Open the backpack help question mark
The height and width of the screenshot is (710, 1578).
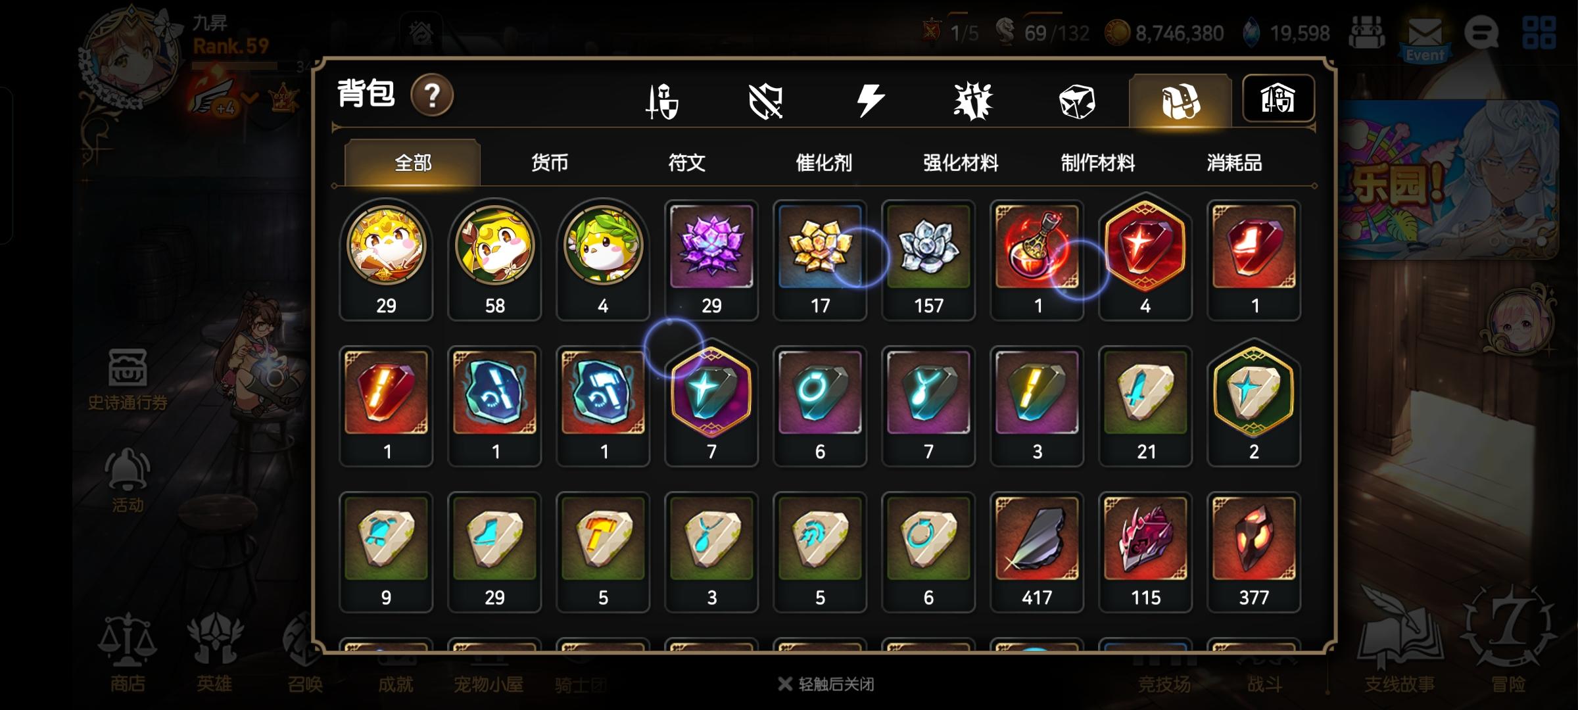(x=432, y=95)
